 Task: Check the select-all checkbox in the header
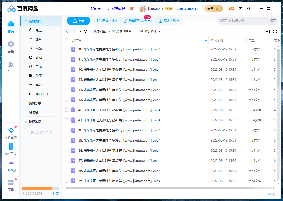66,40
